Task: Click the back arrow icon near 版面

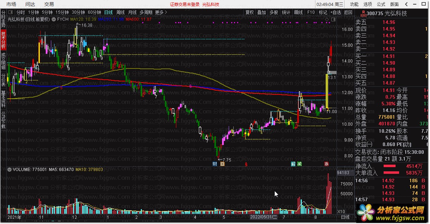Action: [406, 4]
